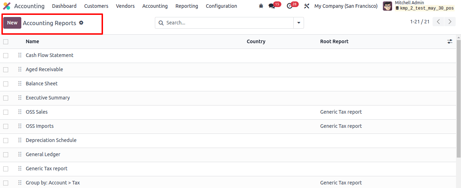
Task: Expand the search options dropdown arrow
Action: click(298, 23)
